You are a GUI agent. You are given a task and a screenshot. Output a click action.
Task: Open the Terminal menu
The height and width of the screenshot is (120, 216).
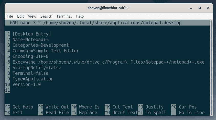click(64, 16)
